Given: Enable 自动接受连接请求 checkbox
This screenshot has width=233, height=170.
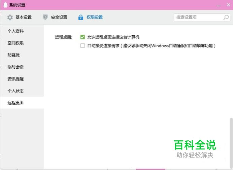Looking at the screenshot, I should coord(82,46).
